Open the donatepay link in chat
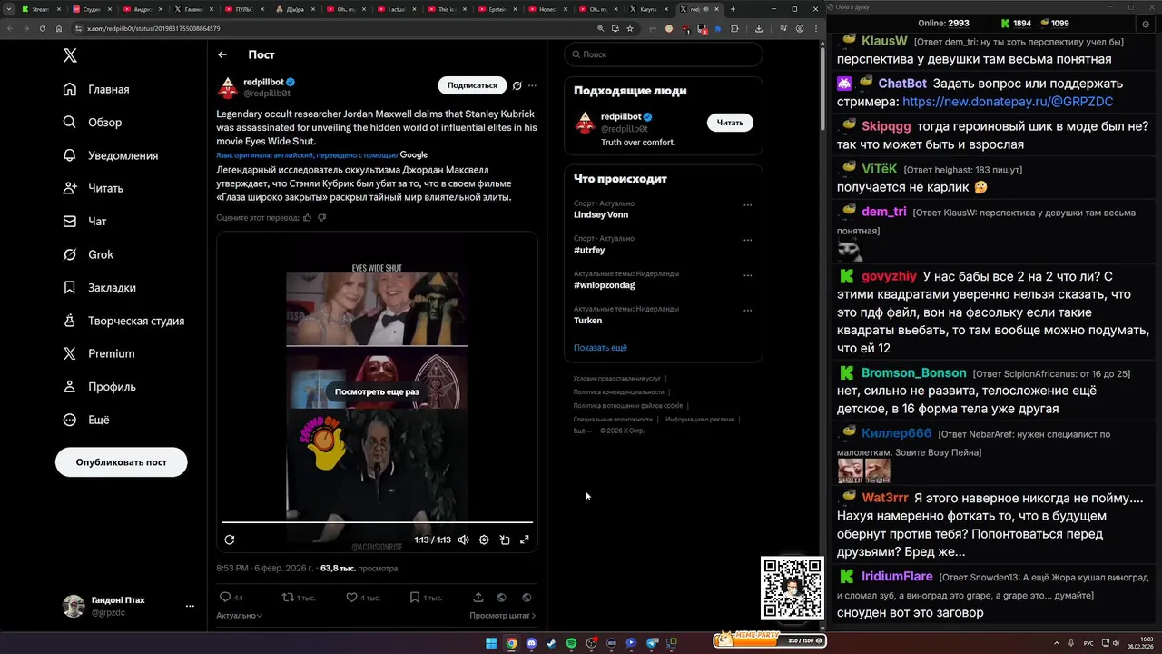 [x=1008, y=102]
